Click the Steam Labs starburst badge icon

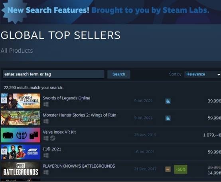point(14,11)
